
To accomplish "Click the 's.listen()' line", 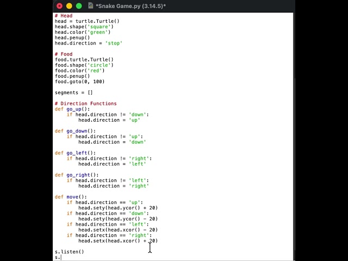I will point(70,252).
